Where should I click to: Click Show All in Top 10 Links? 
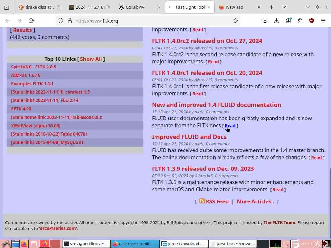point(91,59)
